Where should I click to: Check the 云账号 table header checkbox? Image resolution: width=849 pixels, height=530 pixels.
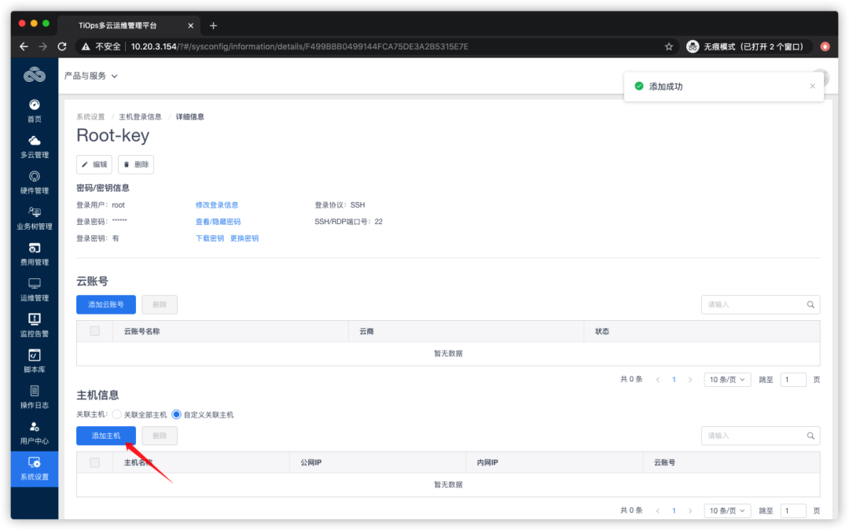point(94,330)
